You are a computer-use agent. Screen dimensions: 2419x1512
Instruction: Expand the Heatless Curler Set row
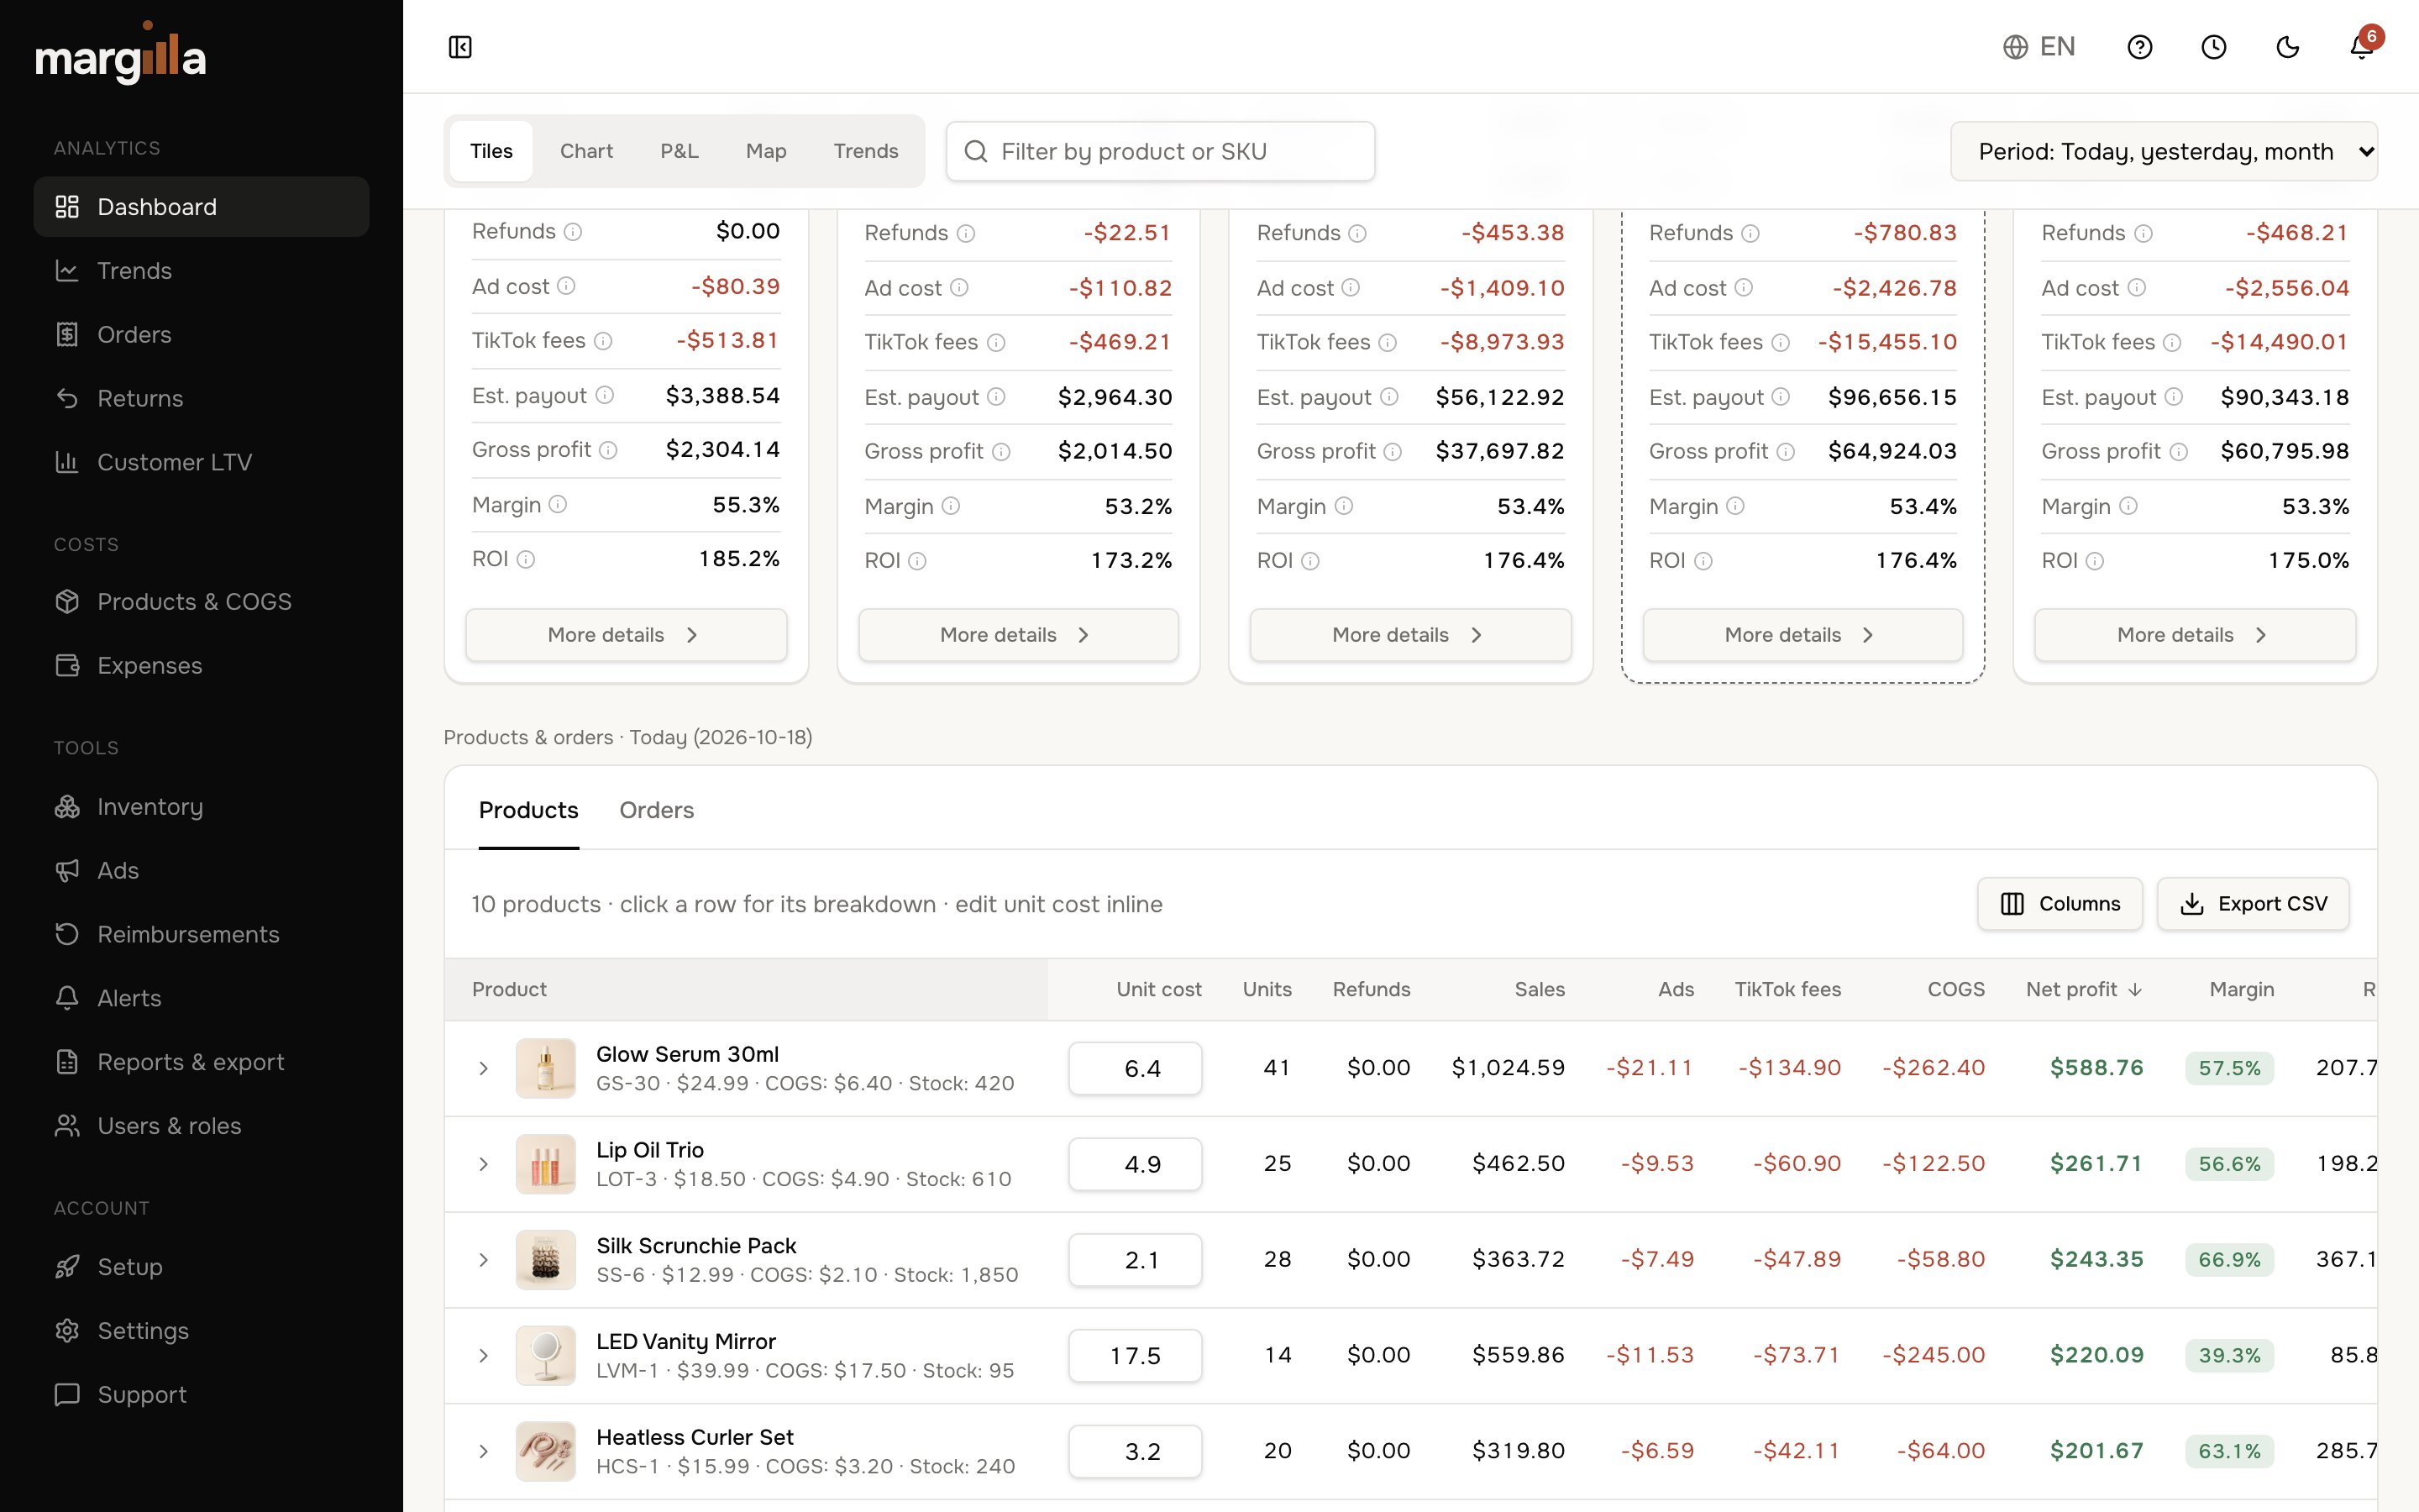(484, 1451)
